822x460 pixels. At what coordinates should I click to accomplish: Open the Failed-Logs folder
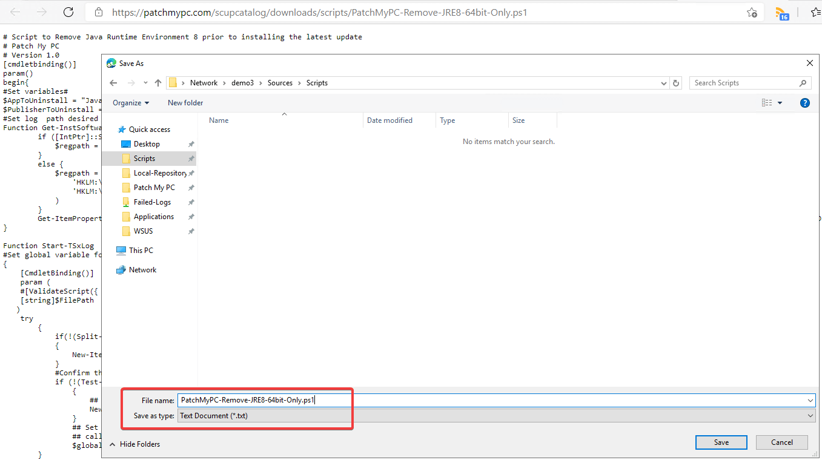tap(152, 202)
